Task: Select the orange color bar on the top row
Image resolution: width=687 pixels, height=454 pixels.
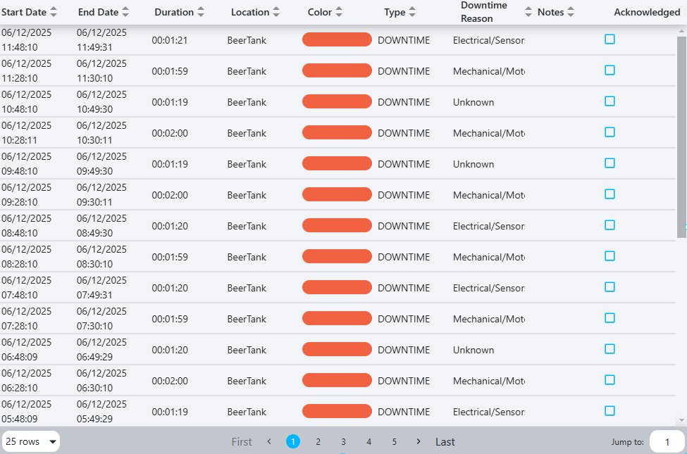Action: click(337, 39)
